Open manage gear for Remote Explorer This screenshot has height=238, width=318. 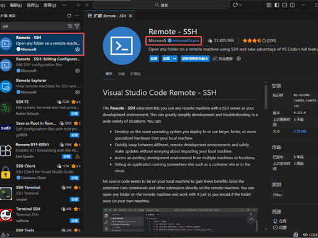coord(78,92)
